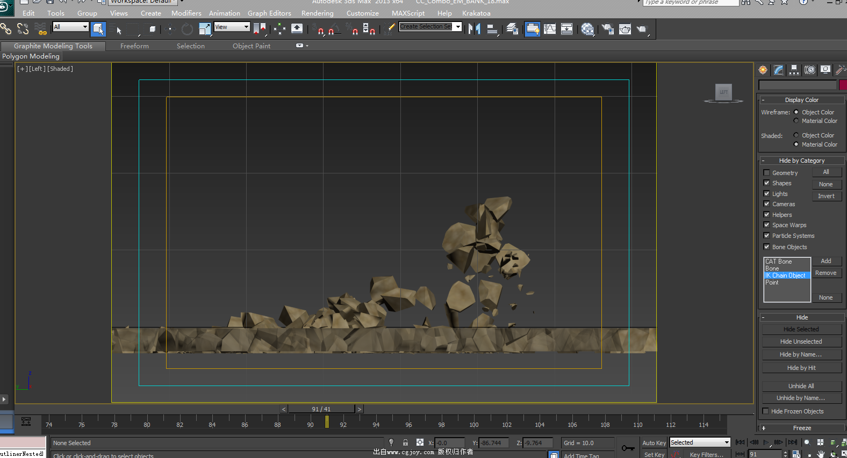
Task: Enable Hide Frozen Objects checkbox
Action: coord(766,411)
